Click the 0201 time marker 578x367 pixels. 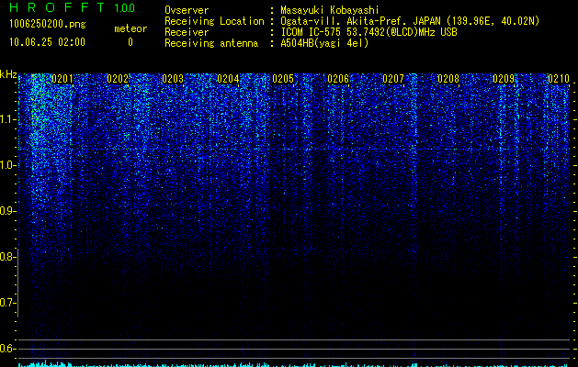62,79
